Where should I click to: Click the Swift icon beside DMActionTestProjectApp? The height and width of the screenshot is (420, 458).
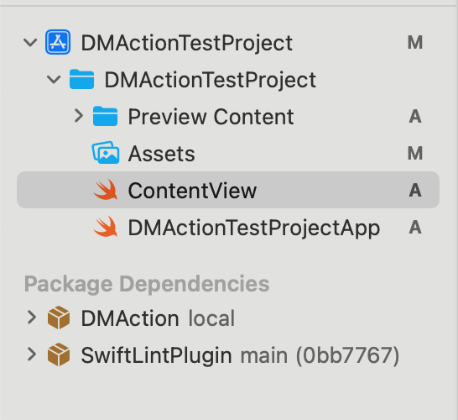point(106,227)
